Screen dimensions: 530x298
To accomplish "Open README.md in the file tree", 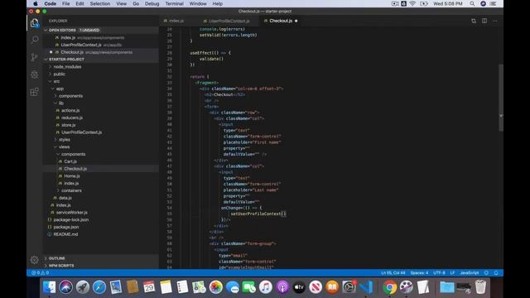I will click(100, 234).
